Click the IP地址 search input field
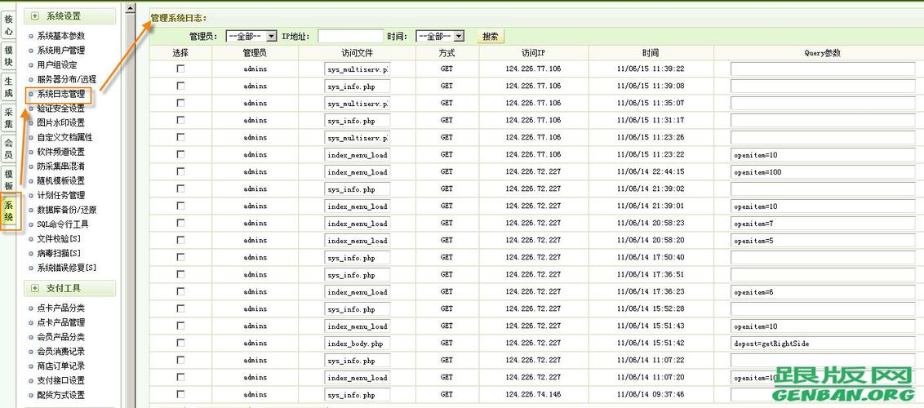The width and height of the screenshot is (924, 408). click(x=349, y=36)
